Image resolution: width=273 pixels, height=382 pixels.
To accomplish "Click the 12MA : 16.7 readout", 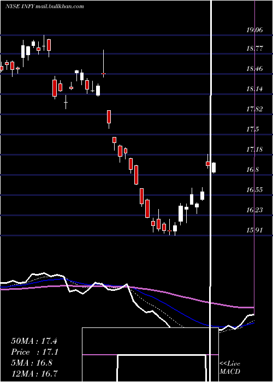I will point(34,373).
